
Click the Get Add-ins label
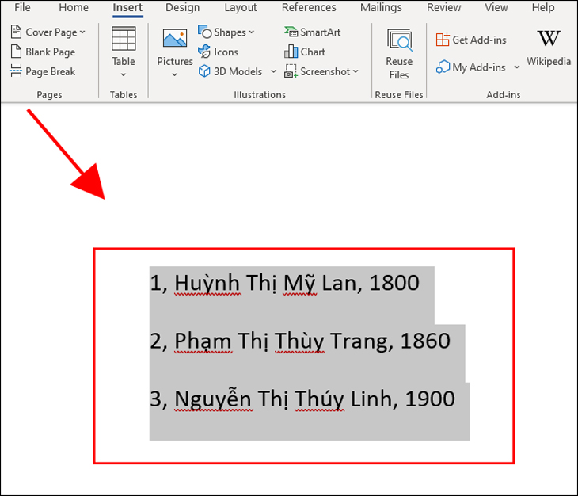479,40
